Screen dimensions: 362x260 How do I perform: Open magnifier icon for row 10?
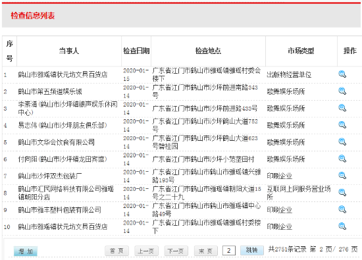(x=342, y=226)
